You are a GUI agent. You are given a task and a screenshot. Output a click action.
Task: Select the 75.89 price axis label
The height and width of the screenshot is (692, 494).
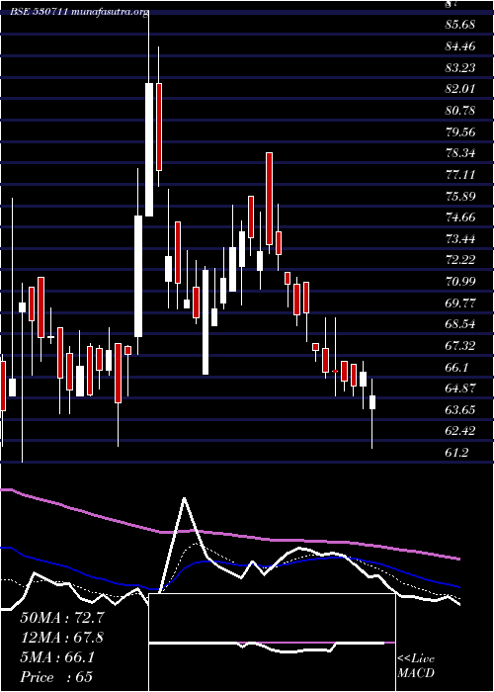460,196
